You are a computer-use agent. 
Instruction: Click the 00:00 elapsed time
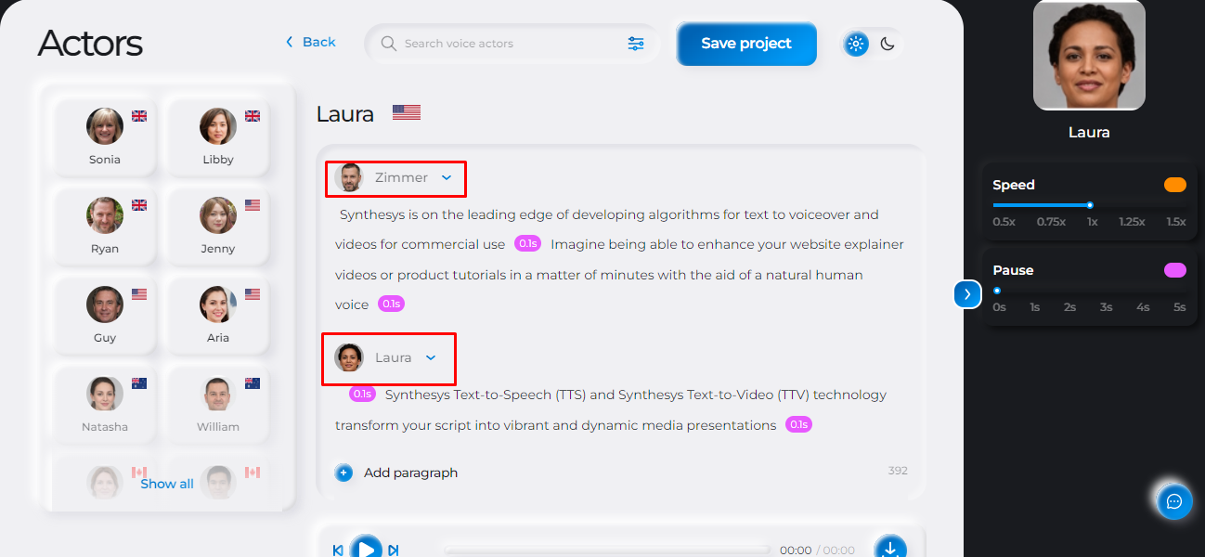(x=796, y=551)
